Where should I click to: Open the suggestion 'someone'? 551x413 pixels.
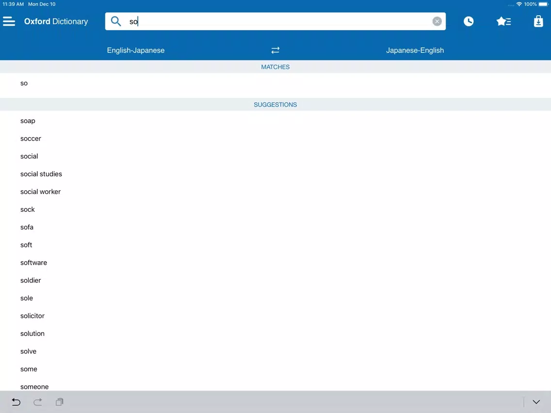tap(275, 384)
